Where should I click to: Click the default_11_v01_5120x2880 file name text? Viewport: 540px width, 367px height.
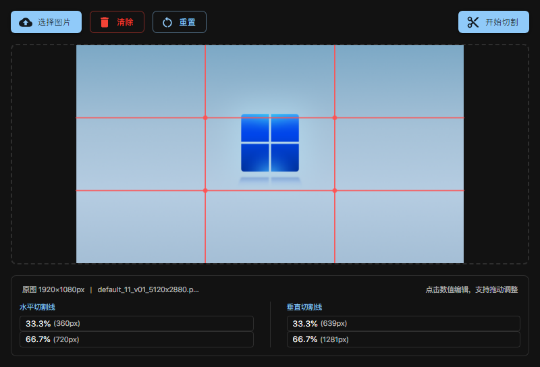(x=148, y=289)
